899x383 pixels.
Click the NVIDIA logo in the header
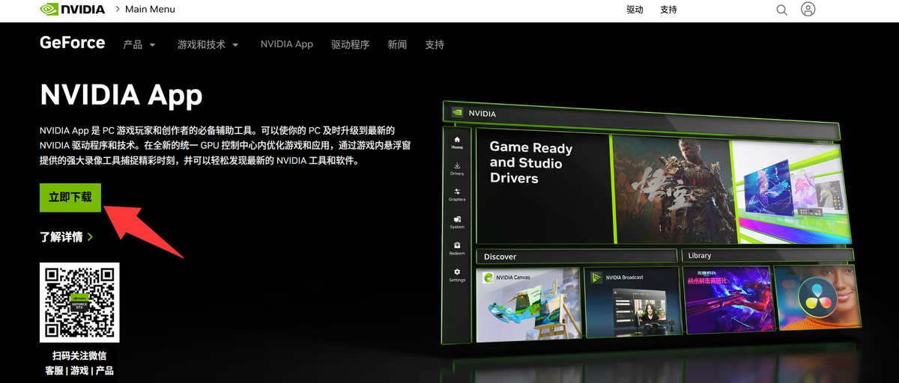[73, 10]
